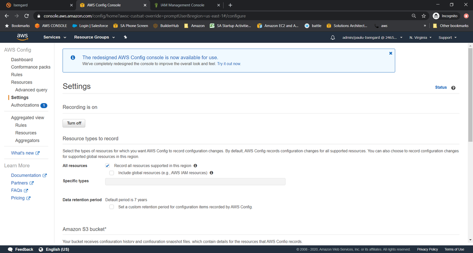Open the pin shortcuts icon in AWS navbar
The width and height of the screenshot is (473, 253).
[x=126, y=37]
